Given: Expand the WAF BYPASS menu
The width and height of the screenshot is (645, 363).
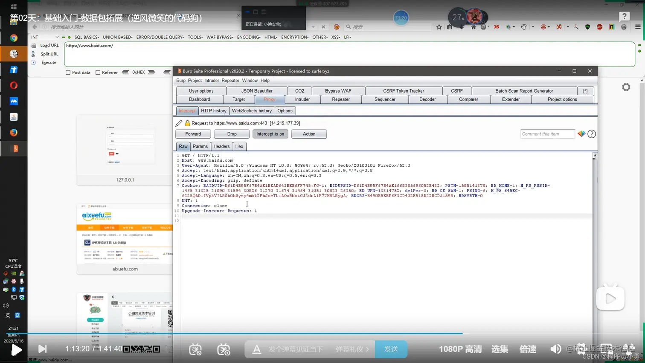Looking at the screenshot, I should (220, 37).
